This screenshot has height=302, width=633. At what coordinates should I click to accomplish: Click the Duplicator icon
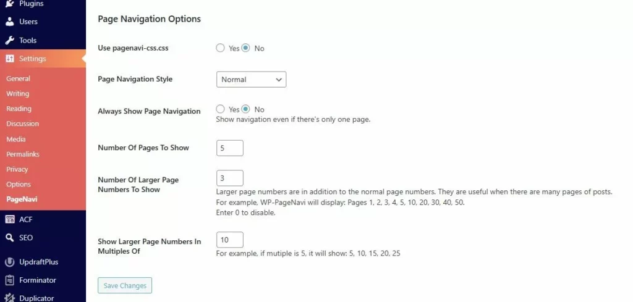coord(9,298)
